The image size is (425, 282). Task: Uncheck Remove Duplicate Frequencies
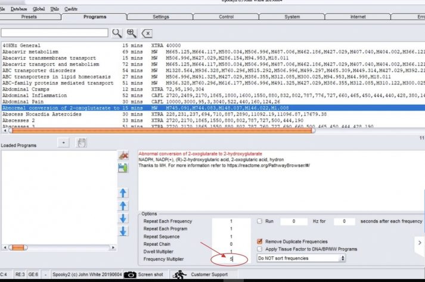(x=260, y=242)
